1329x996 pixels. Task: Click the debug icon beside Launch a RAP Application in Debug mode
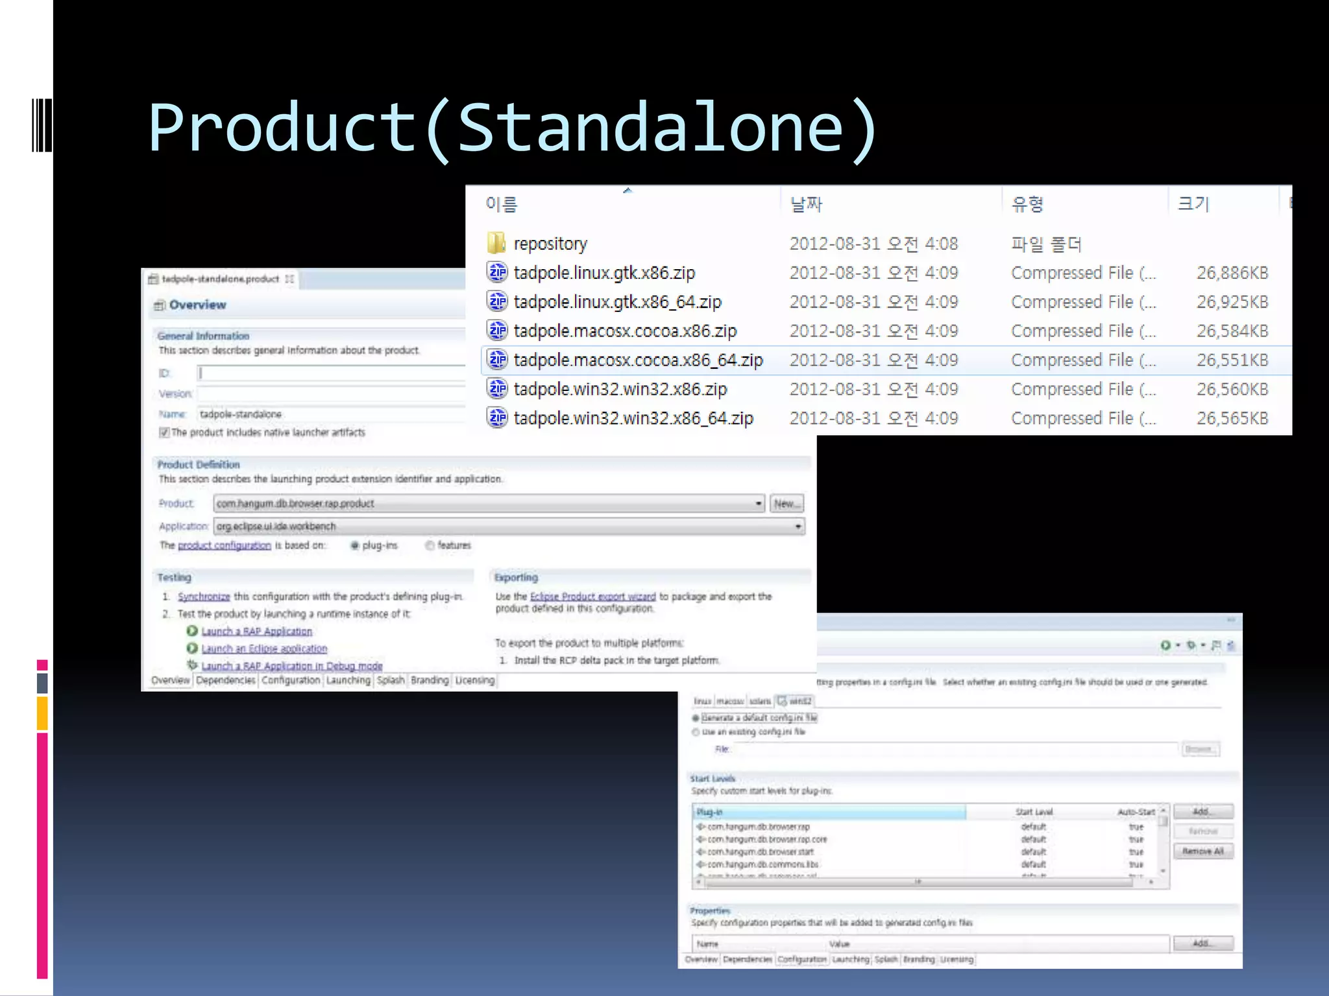(x=191, y=665)
